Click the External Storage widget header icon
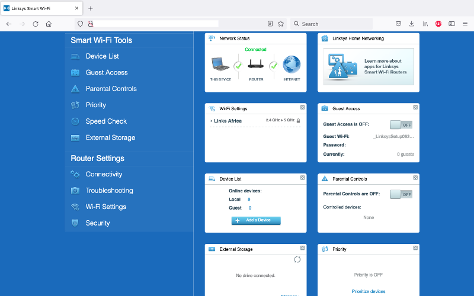Image resolution: width=474 pixels, height=296 pixels. tap(212, 249)
